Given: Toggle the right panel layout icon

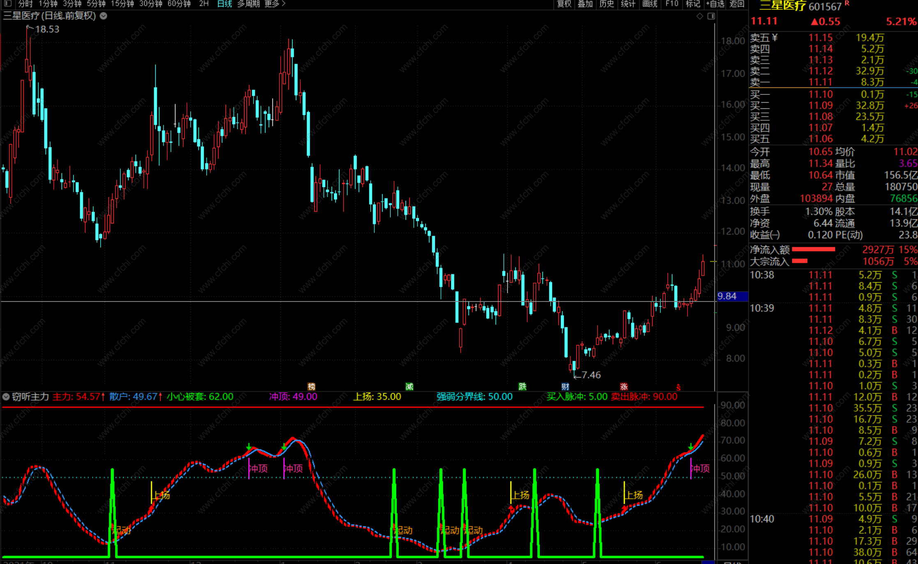Looking at the screenshot, I should coord(711,16).
